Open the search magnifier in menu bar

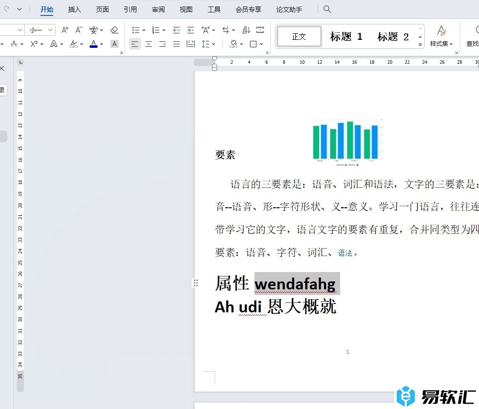327,9
